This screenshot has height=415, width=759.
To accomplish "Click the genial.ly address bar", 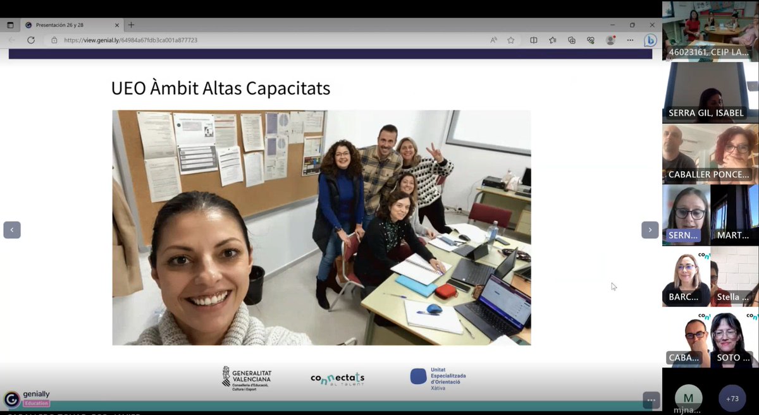I will coord(266,40).
